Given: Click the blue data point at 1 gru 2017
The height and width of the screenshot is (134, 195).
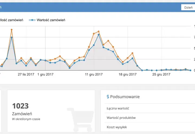Looking at the screenshot, I should (45, 61).
